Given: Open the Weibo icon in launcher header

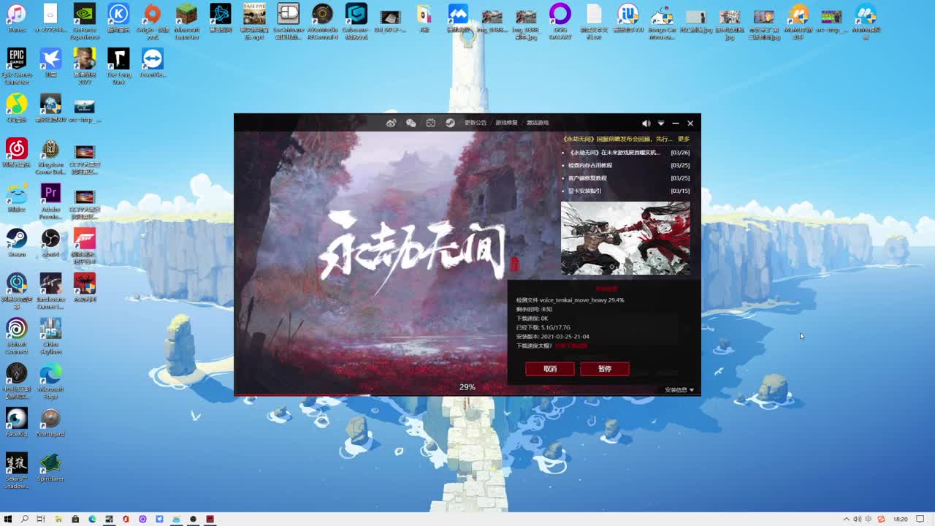Looking at the screenshot, I should click(x=392, y=123).
